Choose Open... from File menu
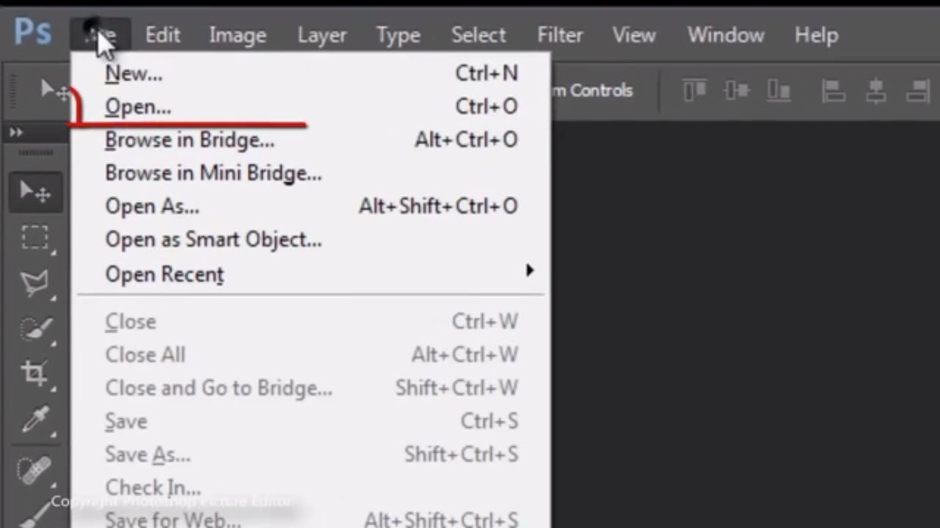 click(x=138, y=107)
